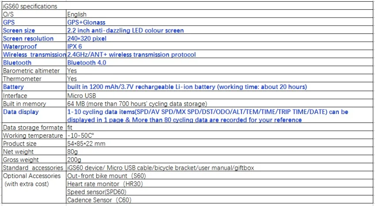Select the '64 MB' memory value cell
Viewport: 375px width, 206px height.
(x=220, y=103)
